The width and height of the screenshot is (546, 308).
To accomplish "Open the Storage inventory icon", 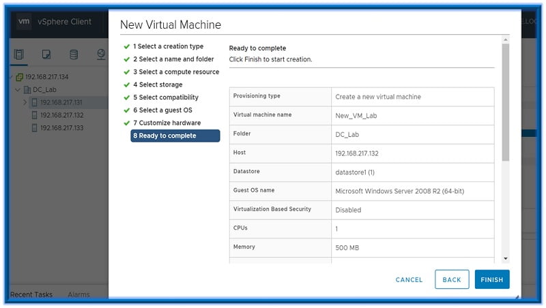I will pos(74,55).
